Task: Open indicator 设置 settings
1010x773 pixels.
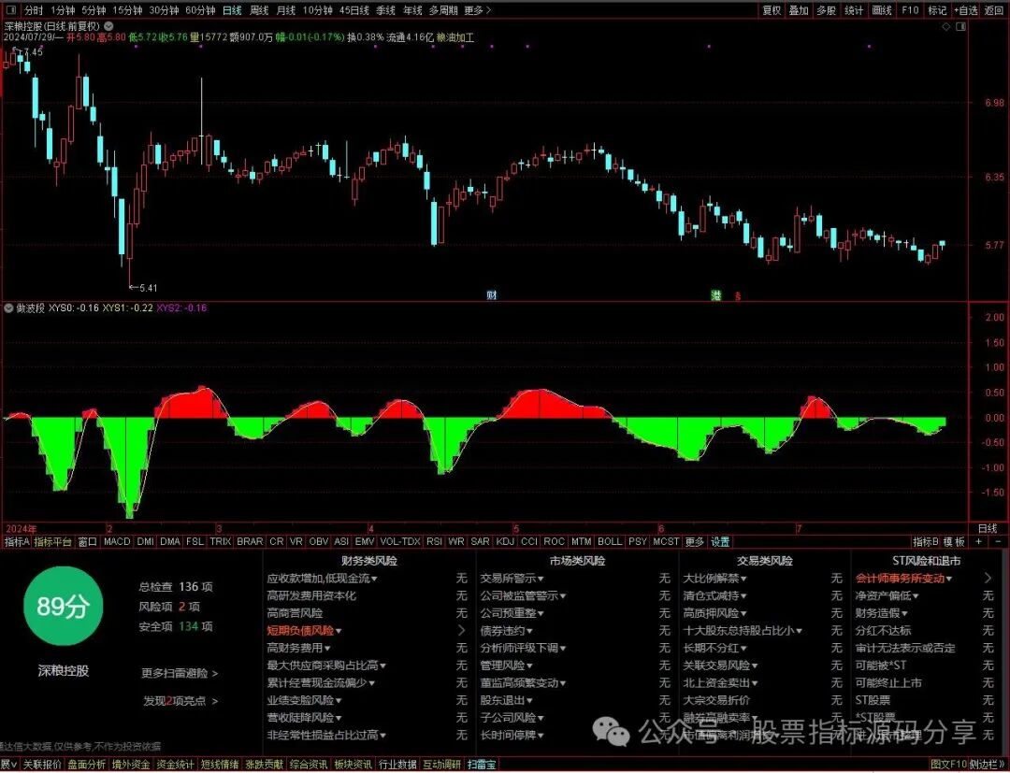Action: [720, 542]
